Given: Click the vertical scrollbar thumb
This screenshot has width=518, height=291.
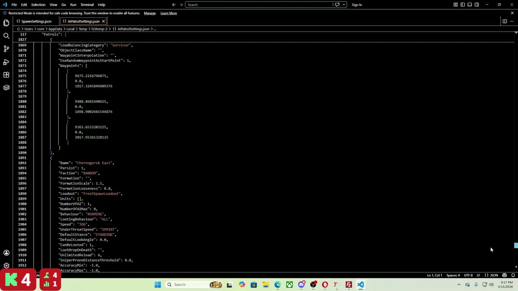Looking at the screenshot, I should (x=516, y=245).
